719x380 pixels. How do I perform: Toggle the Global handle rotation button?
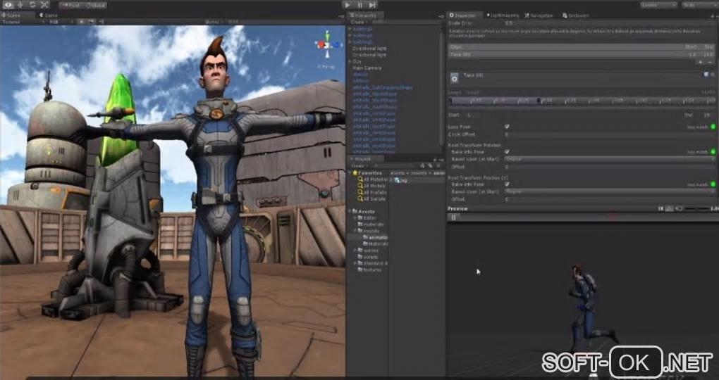[95, 6]
